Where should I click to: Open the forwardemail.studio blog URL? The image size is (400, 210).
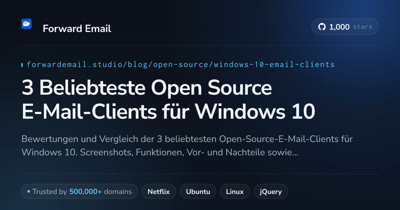tap(181, 64)
